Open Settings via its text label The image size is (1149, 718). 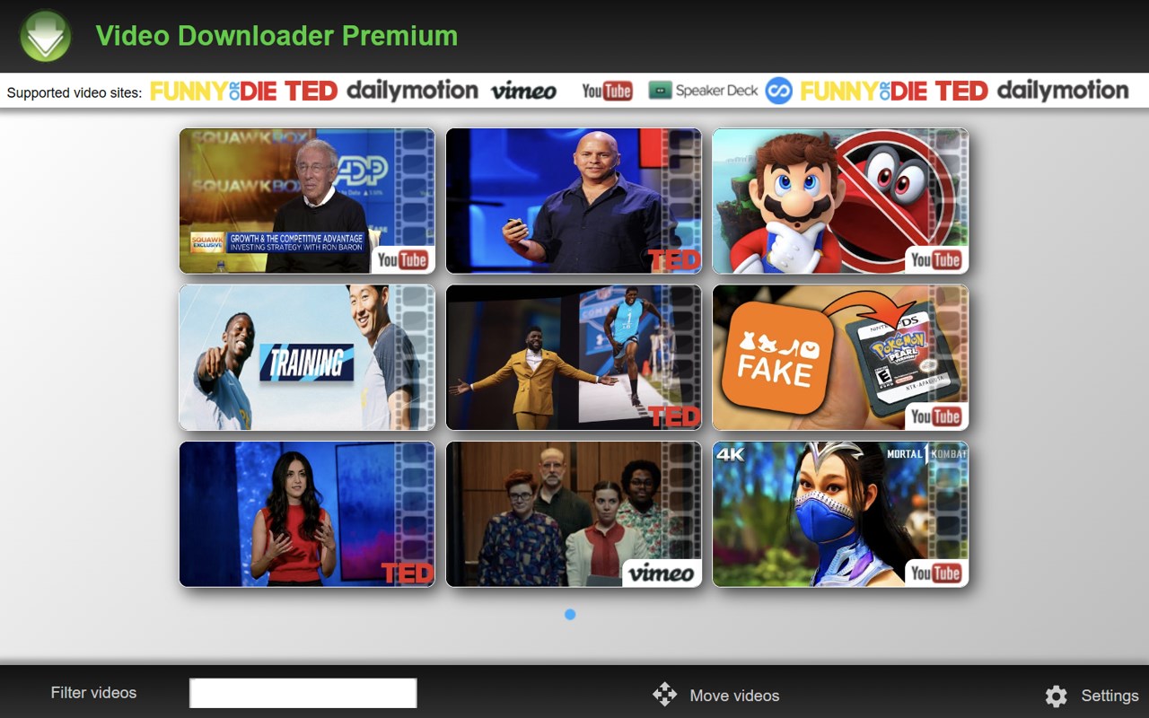(x=1110, y=696)
